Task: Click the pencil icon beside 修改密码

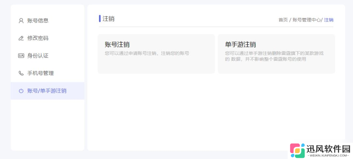Action: point(21,38)
